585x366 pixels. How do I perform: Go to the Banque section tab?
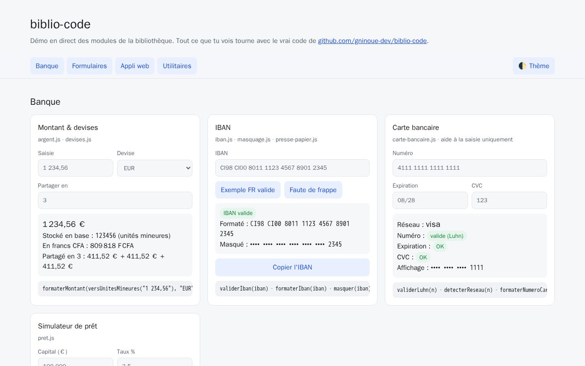click(47, 66)
